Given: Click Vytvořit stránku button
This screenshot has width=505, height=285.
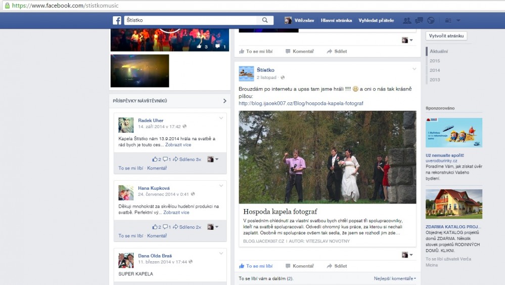Looking at the screenshot, I should coord(446,36).
